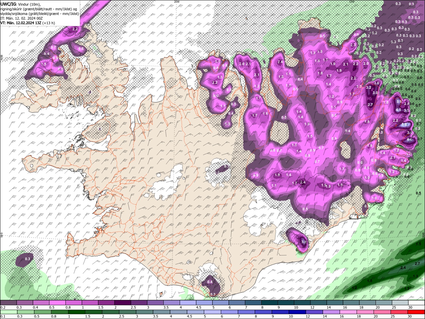Click the '5.6' snowfall value on the east coast
The width and height of the screenshot is (425, 319).
coord(404,125)
